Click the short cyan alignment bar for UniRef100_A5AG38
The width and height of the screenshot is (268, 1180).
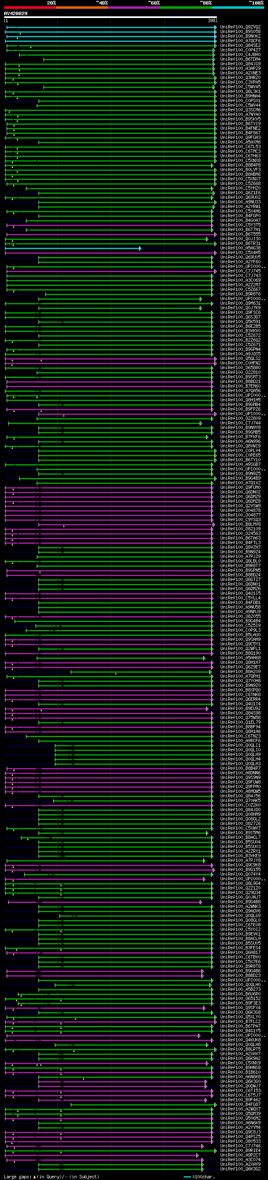(73, 248)
